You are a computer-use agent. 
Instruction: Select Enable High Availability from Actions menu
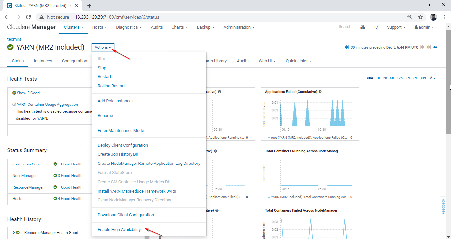tap(119, 230)
